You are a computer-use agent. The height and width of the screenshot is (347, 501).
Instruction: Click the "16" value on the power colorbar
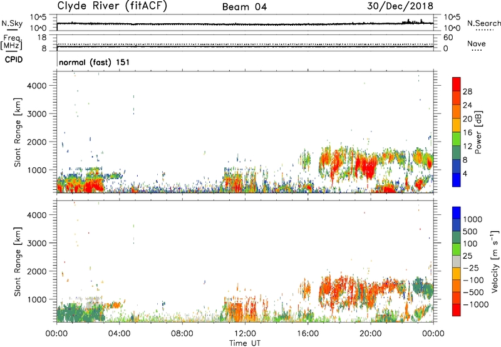467,133
